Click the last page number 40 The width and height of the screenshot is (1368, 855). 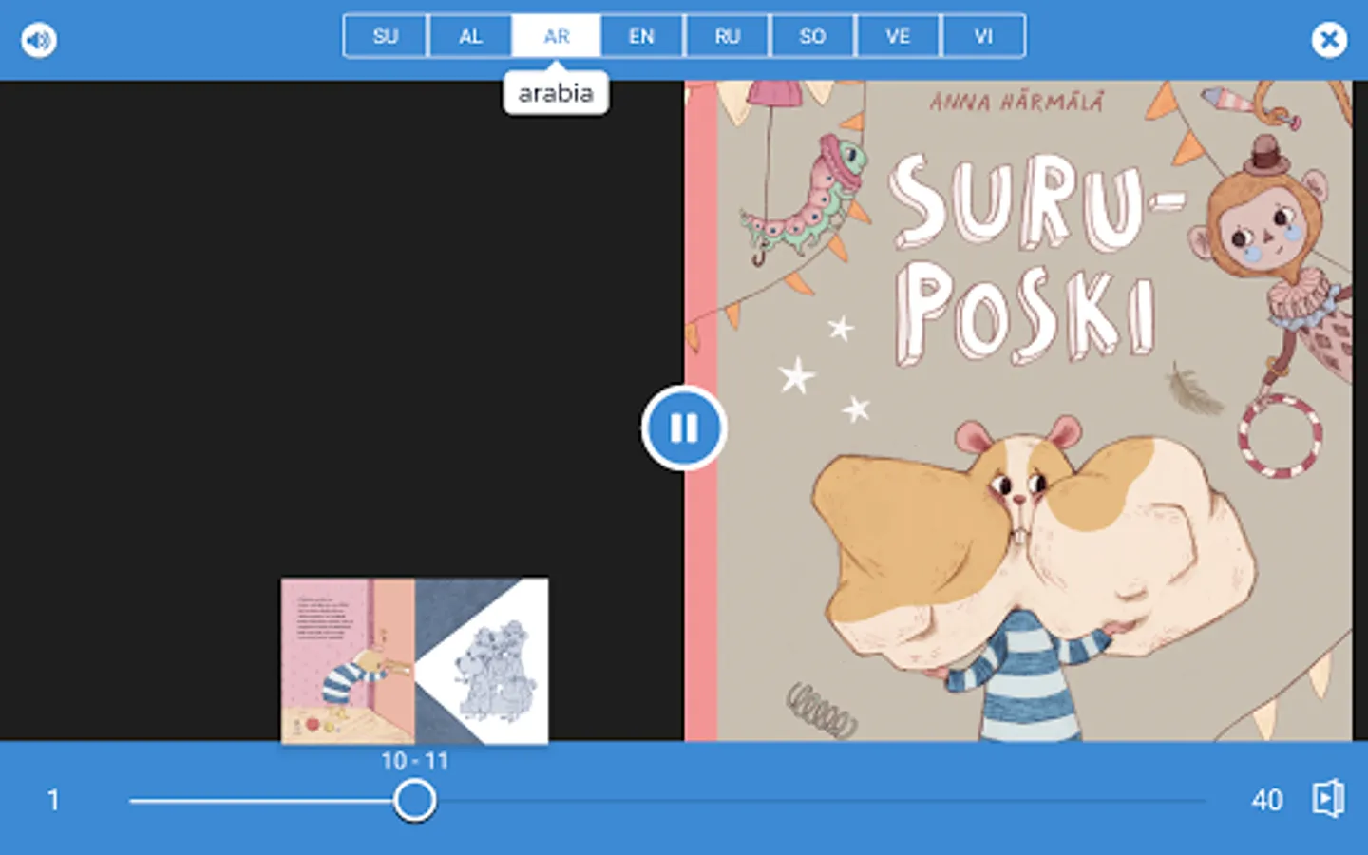click(1267, 800)
